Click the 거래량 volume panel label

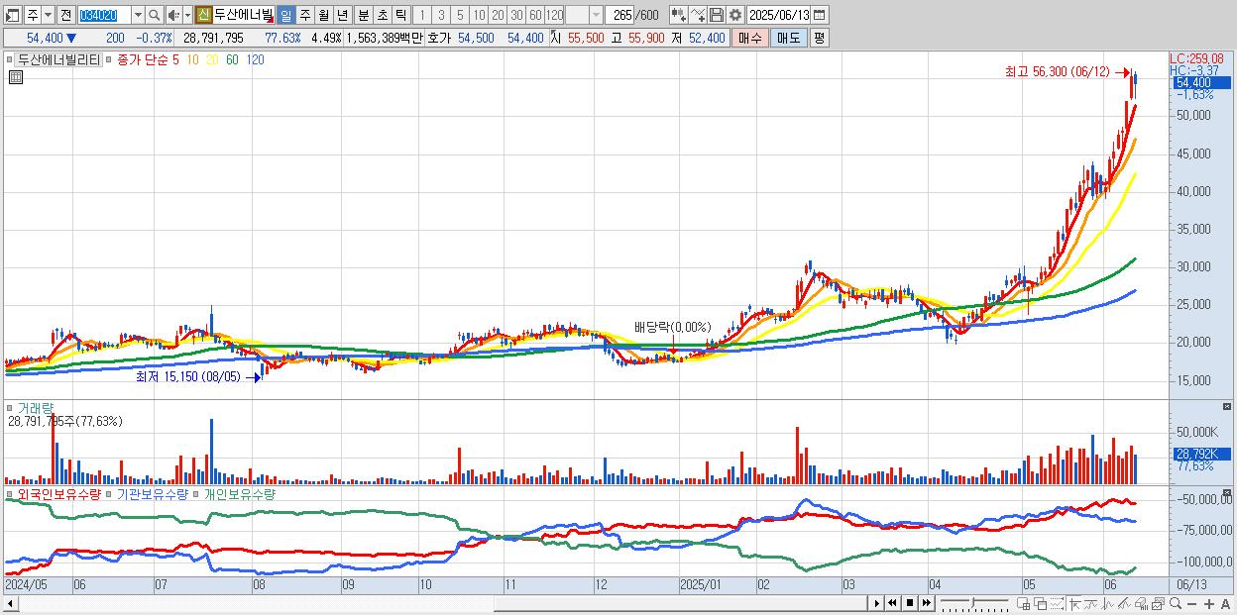coord(36,407)
